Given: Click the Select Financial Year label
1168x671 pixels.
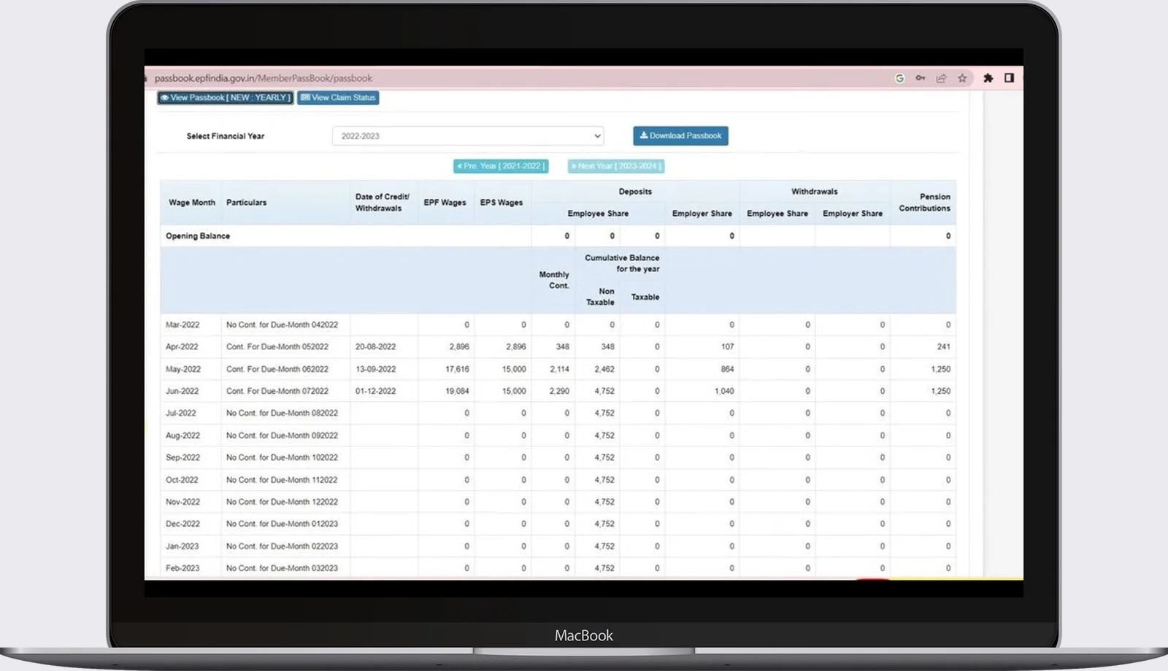Looking at the screenshot, I should (226, 136).
